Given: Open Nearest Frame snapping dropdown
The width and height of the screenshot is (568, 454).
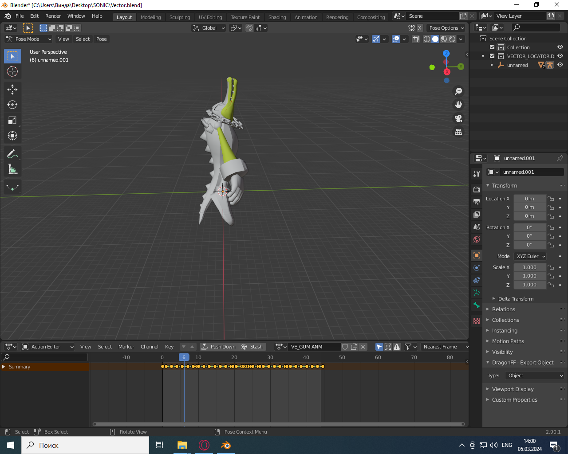Looking at the screenshot, I should (445, 347).
